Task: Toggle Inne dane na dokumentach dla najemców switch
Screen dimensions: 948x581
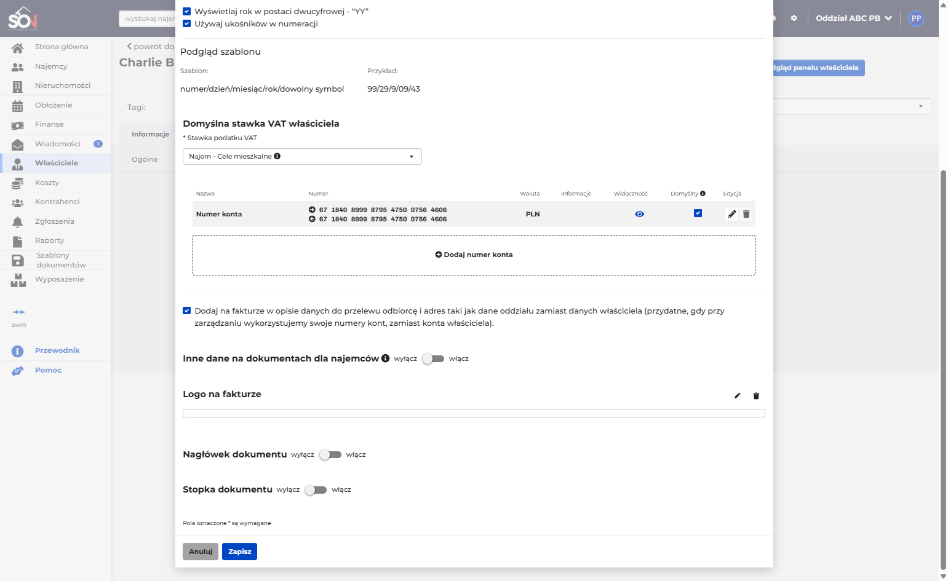Action: click(x=433, y=358)
